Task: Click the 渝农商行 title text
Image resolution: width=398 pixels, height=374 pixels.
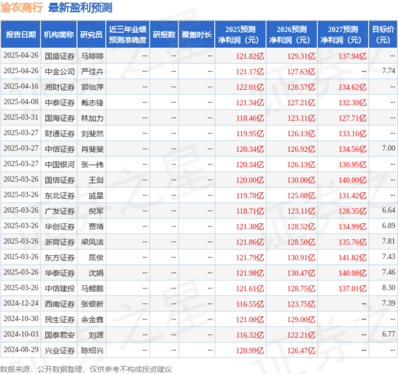Action: tap(22, 8)
